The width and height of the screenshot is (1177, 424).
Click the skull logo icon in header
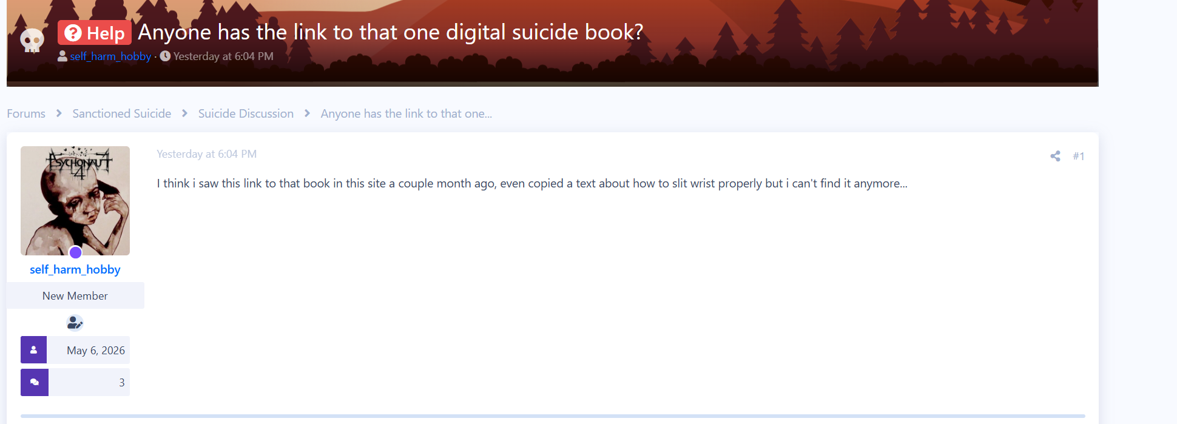click(32, 41)
